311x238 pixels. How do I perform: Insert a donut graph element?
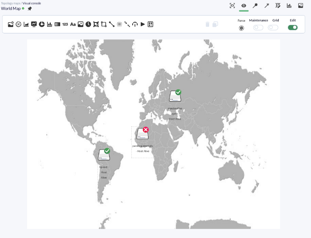42,24
